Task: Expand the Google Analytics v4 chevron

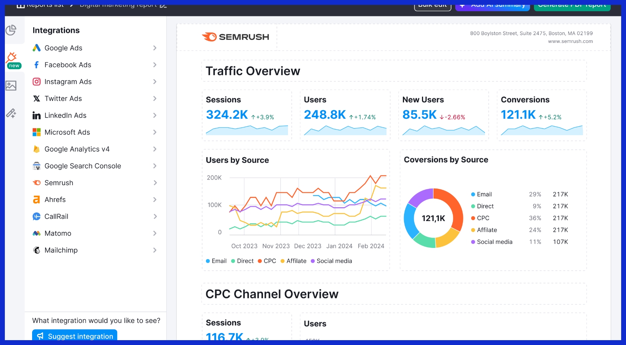Action: 155,149
